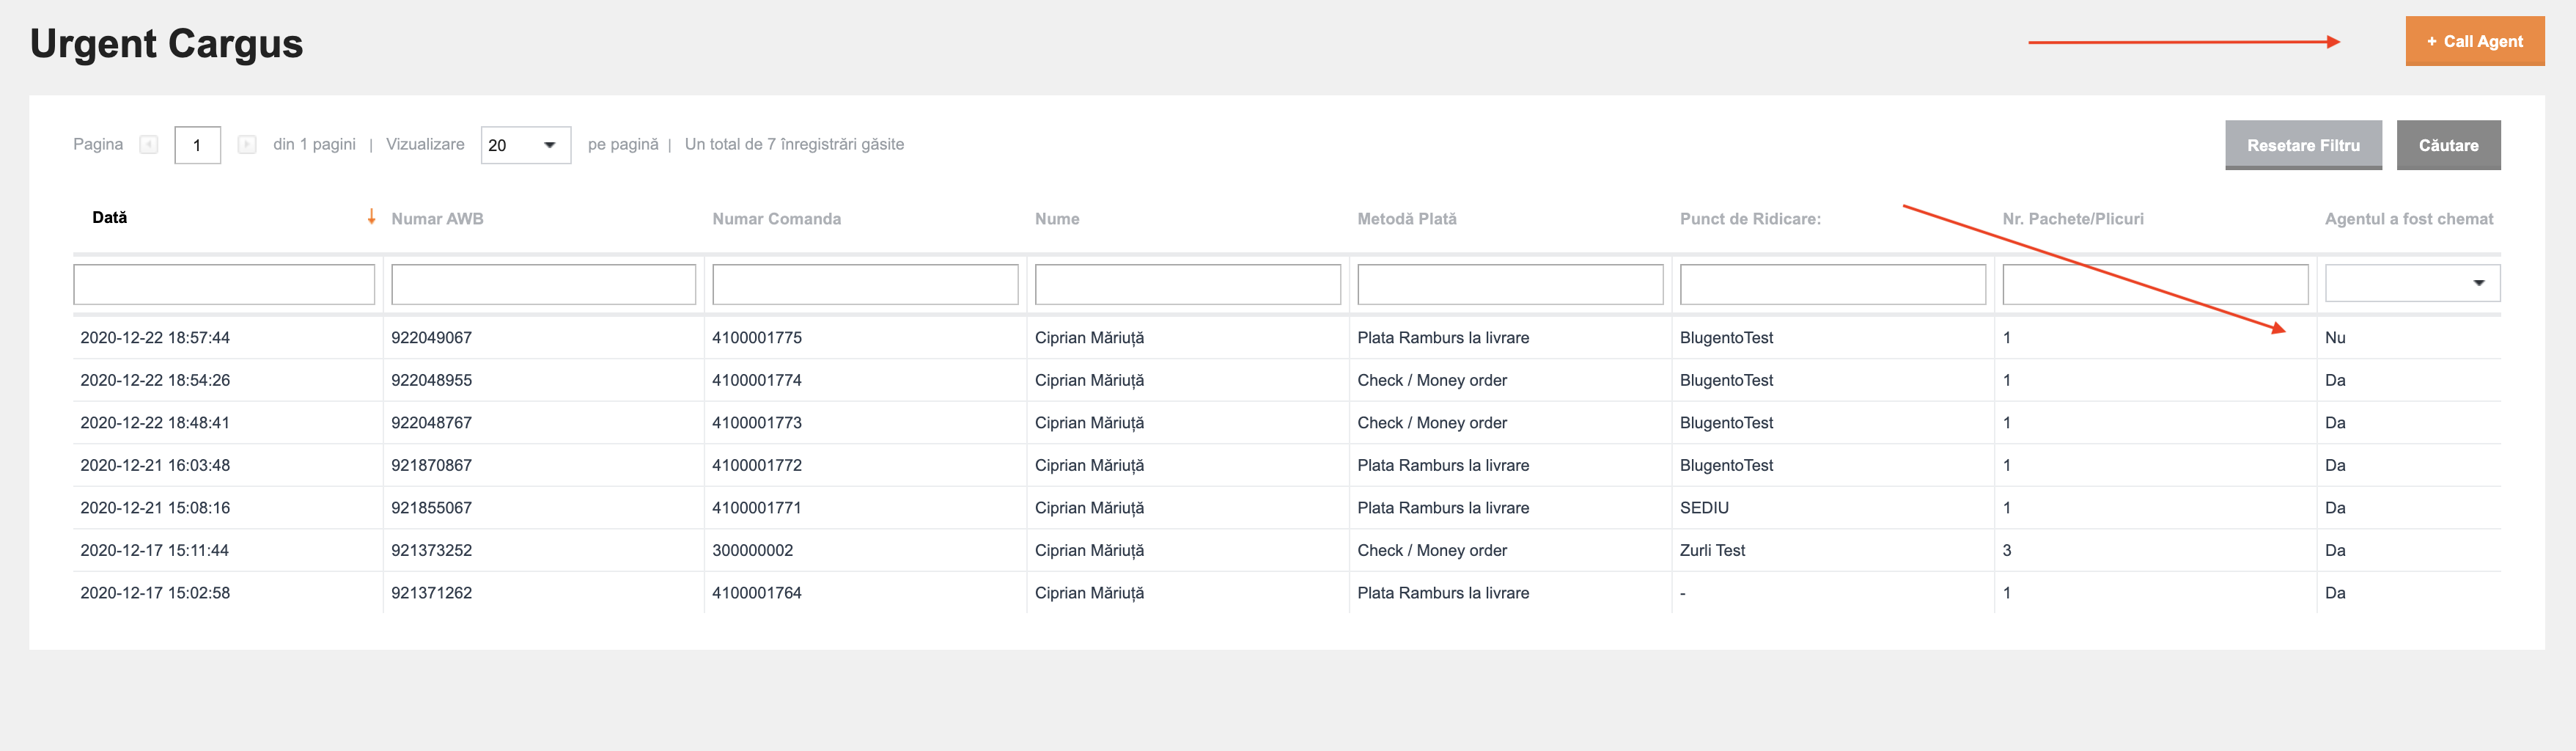Click the Punct de Ridicare filter input

[x=1832, y=284]
